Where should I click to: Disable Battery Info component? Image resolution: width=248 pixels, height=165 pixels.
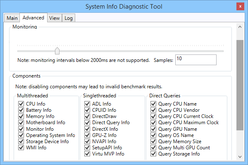(21, 110)
